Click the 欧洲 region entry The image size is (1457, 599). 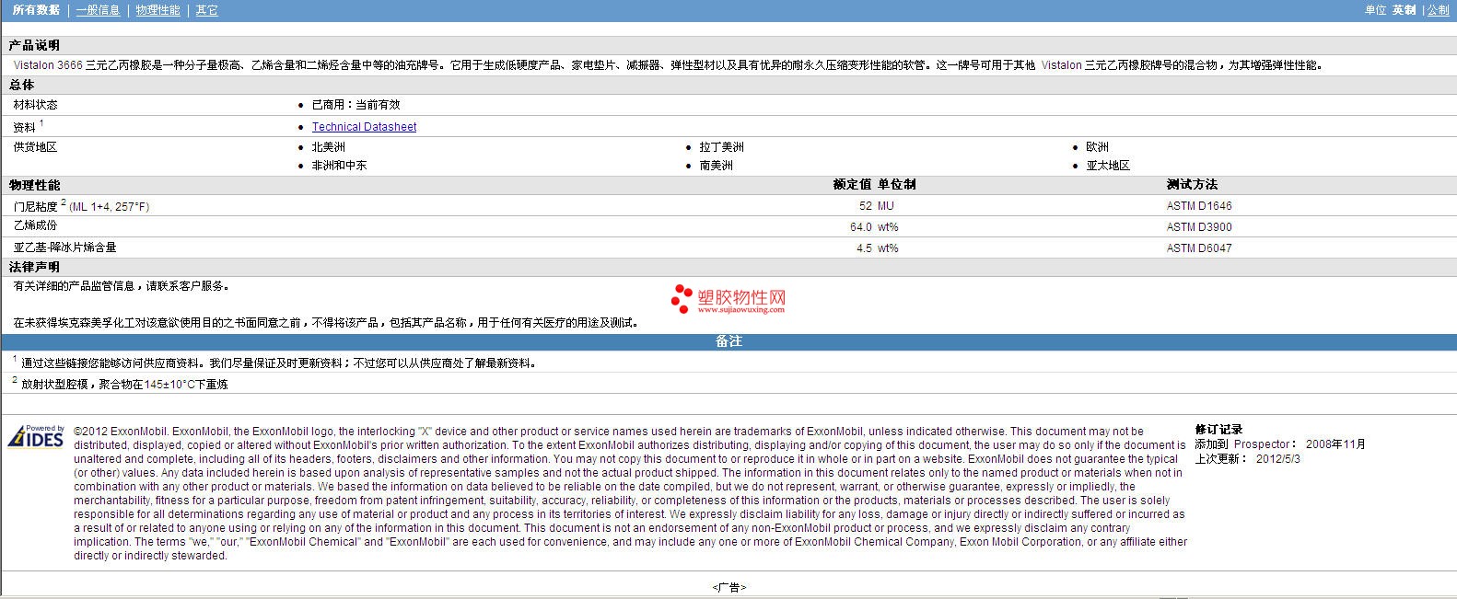pos(1097,147)
